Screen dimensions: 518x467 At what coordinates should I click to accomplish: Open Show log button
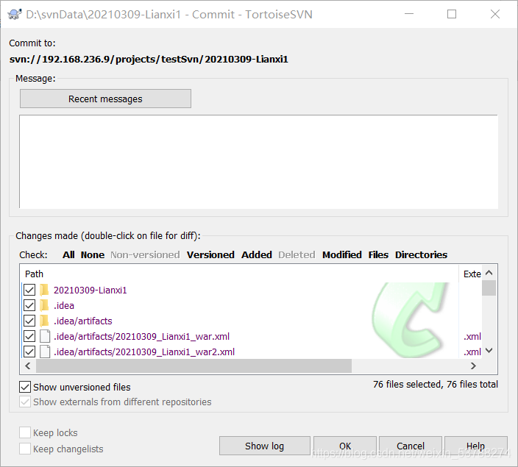tap(265, 446)
